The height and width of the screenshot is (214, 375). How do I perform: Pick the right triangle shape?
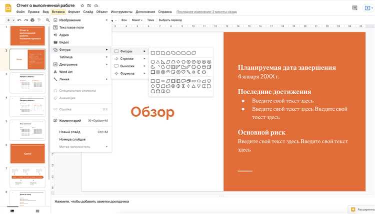tap(163, 62)
